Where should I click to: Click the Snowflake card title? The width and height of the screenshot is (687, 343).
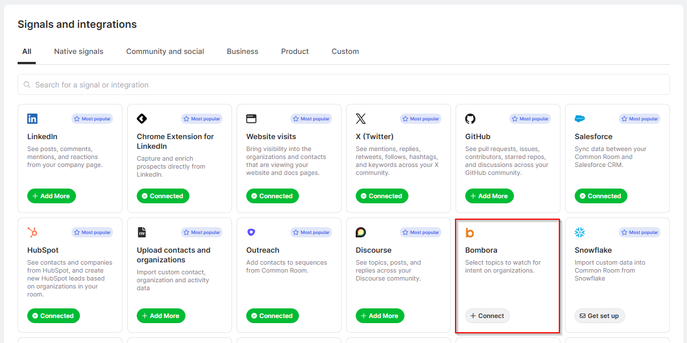point(593,250)
